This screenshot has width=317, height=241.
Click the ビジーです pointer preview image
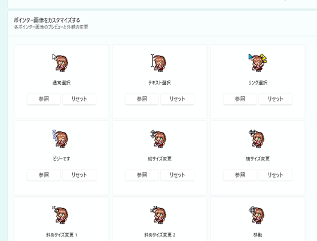pos(60,139)
